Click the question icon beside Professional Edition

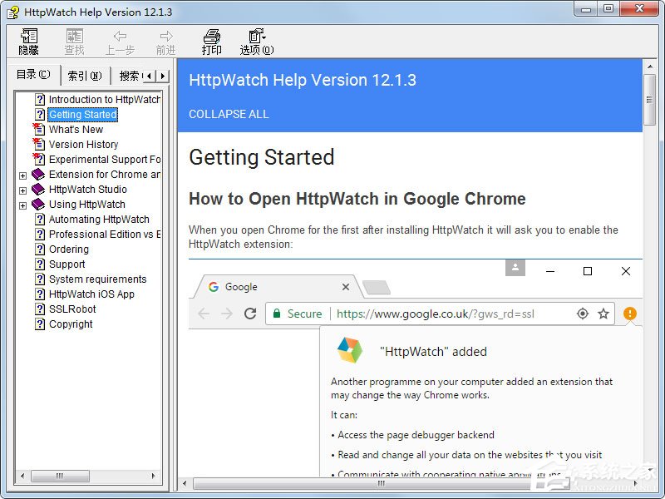pos(39,234)
